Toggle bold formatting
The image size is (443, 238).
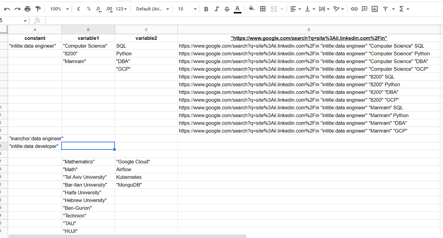point(206,9)
